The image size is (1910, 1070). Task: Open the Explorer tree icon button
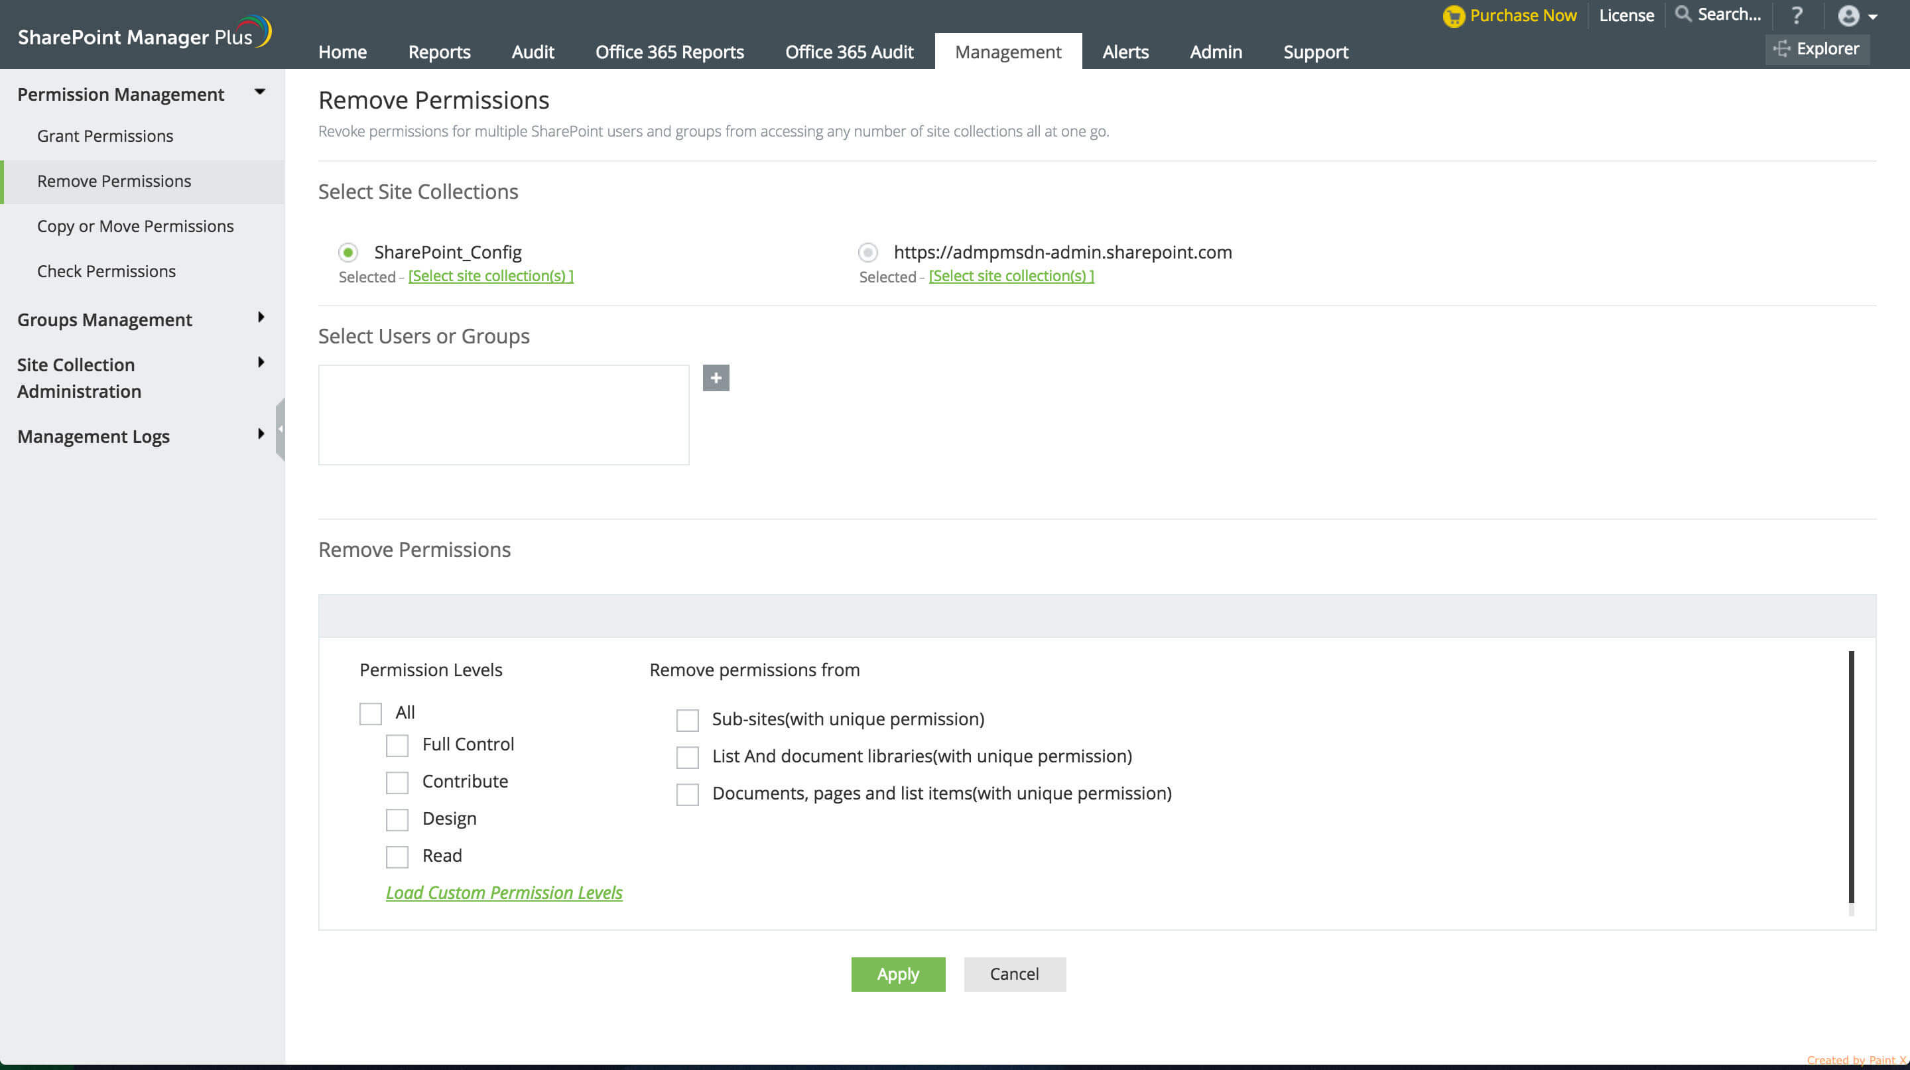click(x=1781, y=49)
